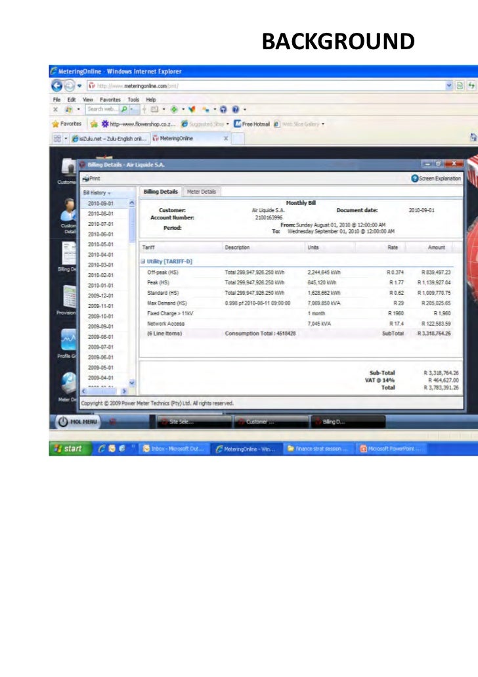The image size is (478, 677).
Task: Select bill dated 2009-04-01
Action: [x=100, y=378]
